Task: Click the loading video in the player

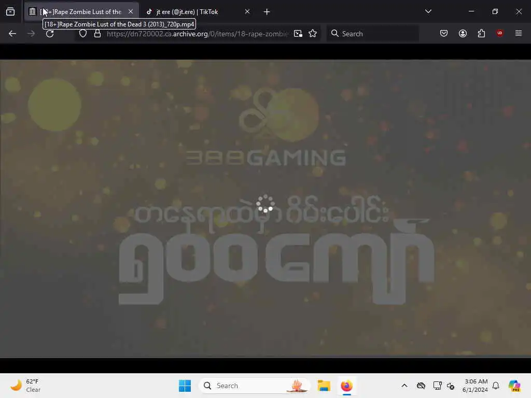Action: click(265, 208)
